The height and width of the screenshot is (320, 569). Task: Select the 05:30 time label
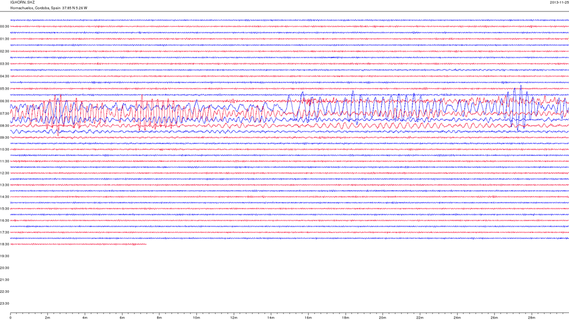point(5,88)
